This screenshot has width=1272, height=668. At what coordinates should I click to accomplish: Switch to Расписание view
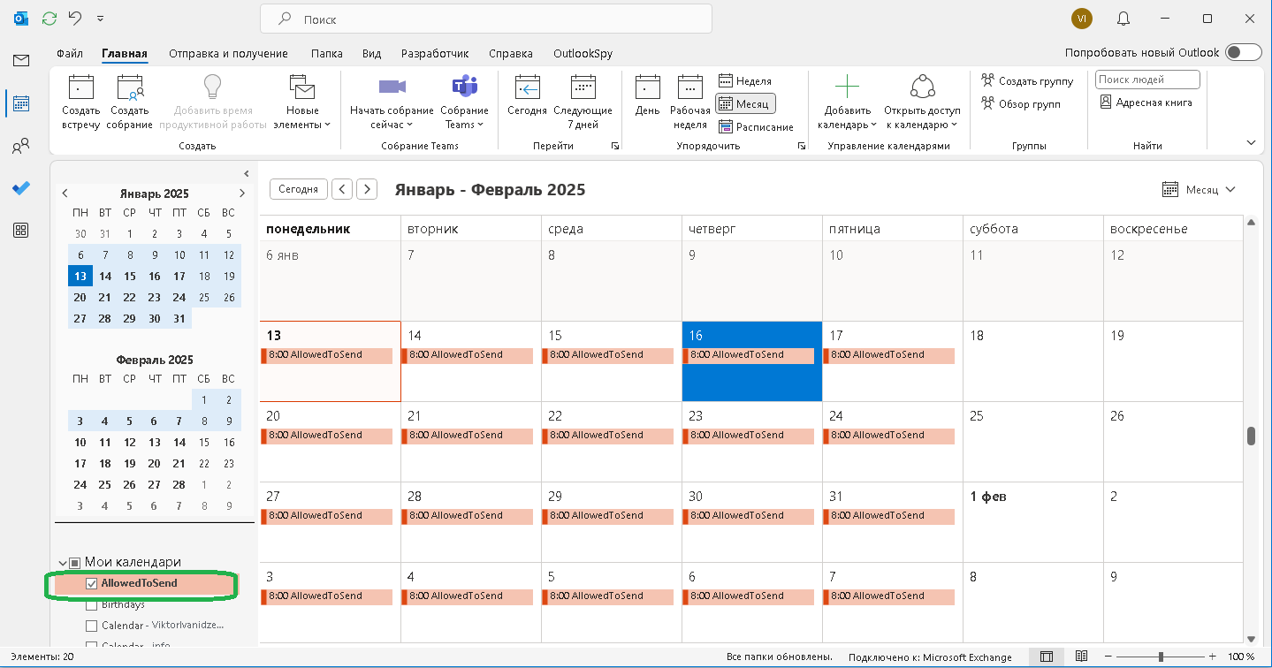756,126
